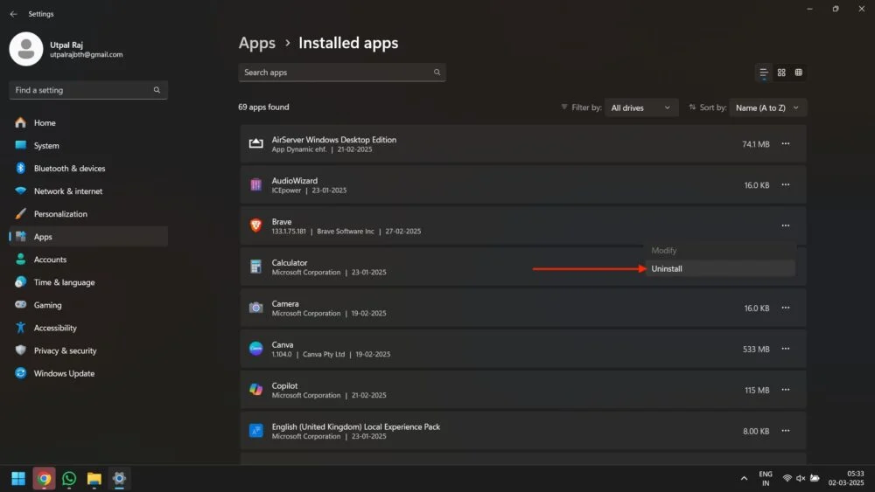Open more options for AudioWizard
The image size is (875, 492).
[785, 185]
